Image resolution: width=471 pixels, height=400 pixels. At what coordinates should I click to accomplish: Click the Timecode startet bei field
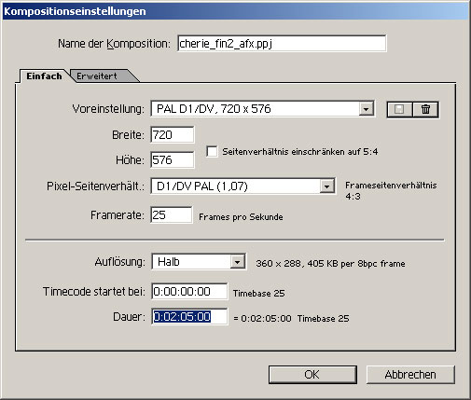(189, 292)
